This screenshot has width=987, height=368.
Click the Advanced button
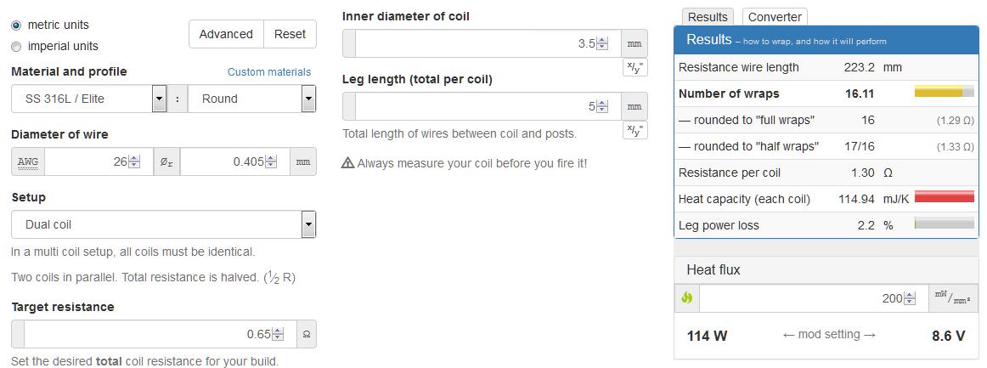click(x=226, y=34)
